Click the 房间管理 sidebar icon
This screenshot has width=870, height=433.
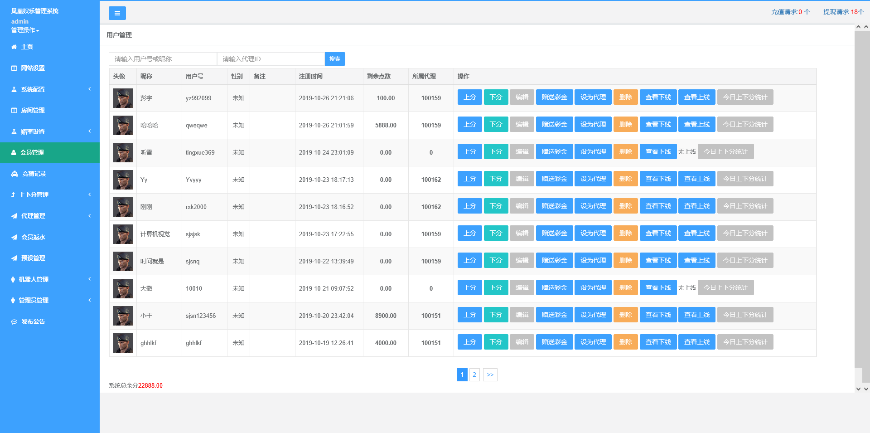pyautogui.click(x=14, y=111)
